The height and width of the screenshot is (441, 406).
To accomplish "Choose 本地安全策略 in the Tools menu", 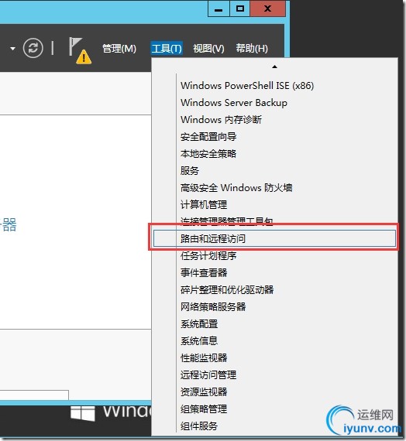I will point(208,153).
